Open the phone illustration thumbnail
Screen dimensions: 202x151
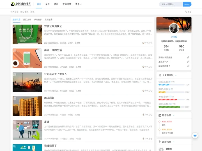[27, 58]
